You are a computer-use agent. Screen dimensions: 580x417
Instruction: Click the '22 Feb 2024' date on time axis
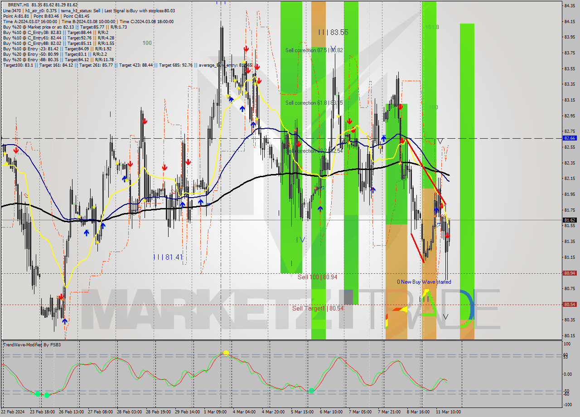12,412
